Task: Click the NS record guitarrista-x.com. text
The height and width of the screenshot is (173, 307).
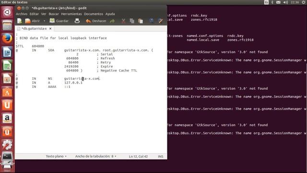Action: (x=82, y=78)
